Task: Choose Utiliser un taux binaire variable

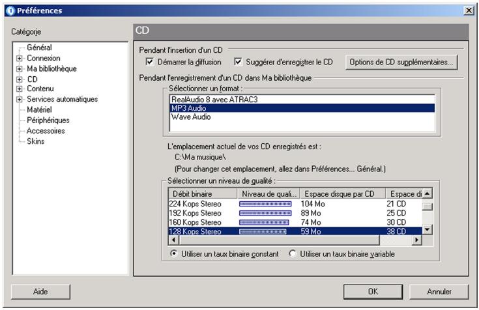Action: coord(293,254)
